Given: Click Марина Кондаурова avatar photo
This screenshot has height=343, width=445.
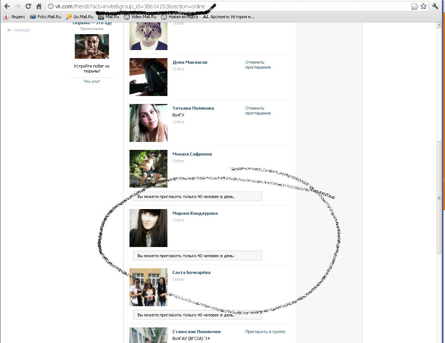Looking at the screenshot, I should coord(148,228).
